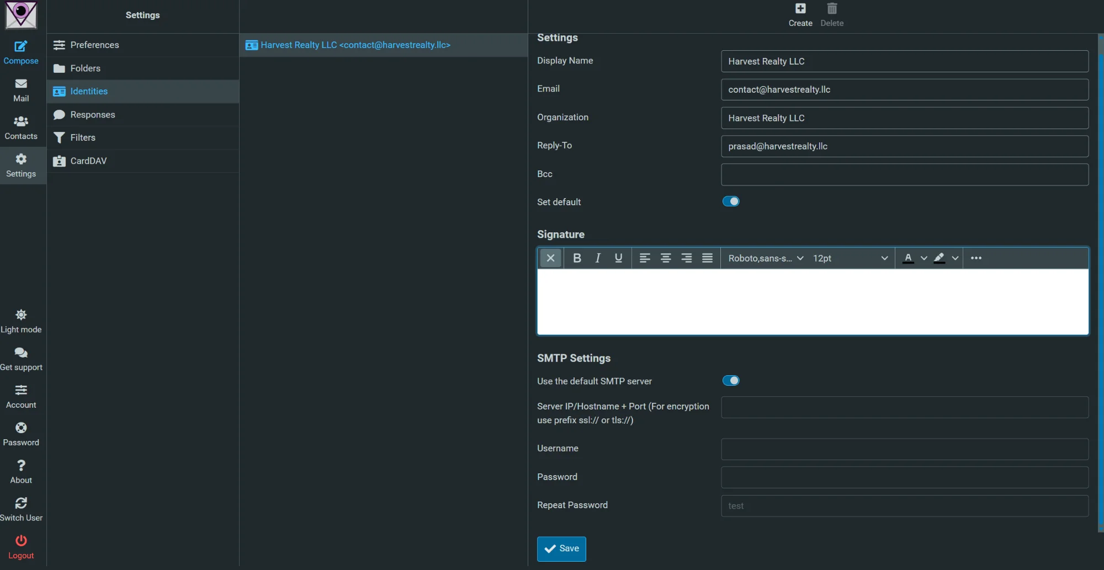Open the Roboto font family dropdown
1104x570 pixels.
coord(765,258)
